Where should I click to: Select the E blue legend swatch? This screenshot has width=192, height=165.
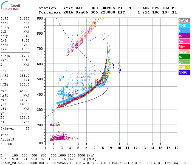click(184, 31)
